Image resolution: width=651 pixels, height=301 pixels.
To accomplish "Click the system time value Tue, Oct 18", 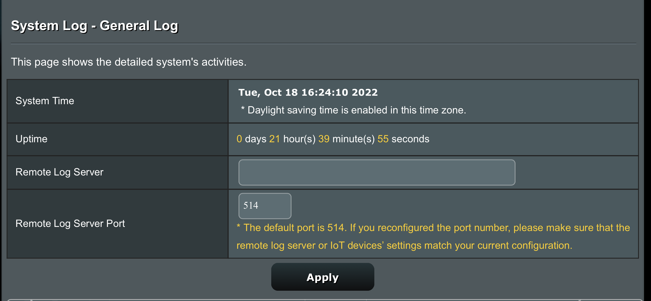I will [308, 92].
